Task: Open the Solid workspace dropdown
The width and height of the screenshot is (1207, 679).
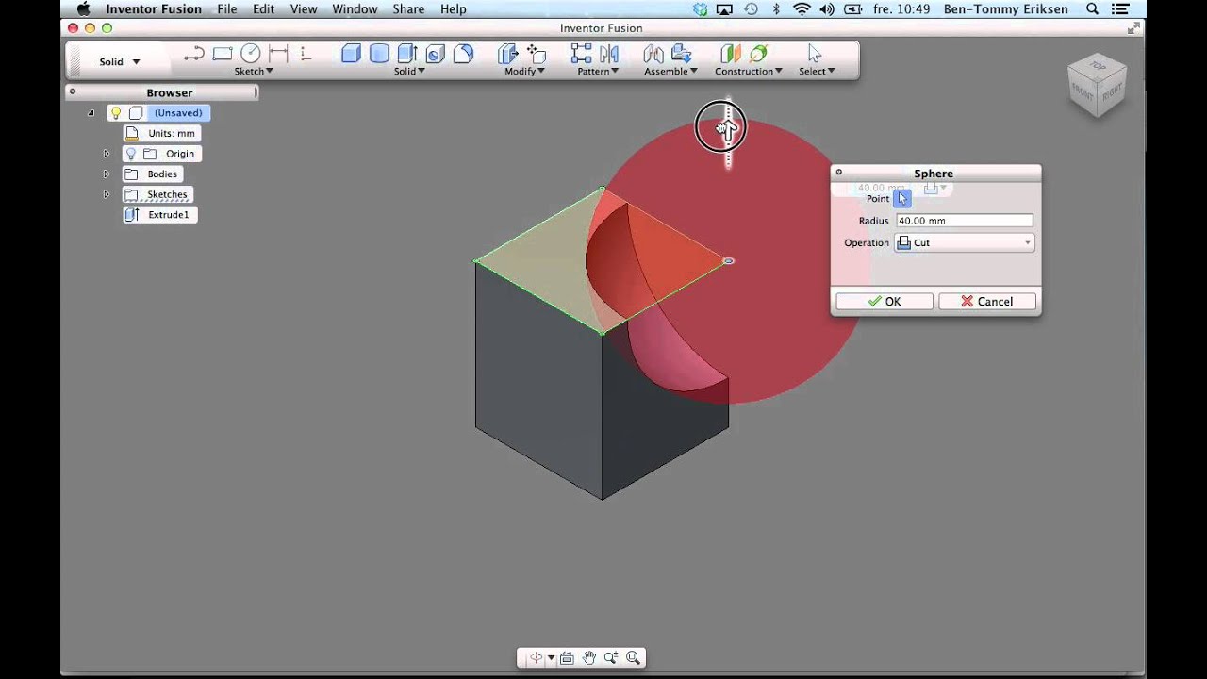Action: [120, 62]
